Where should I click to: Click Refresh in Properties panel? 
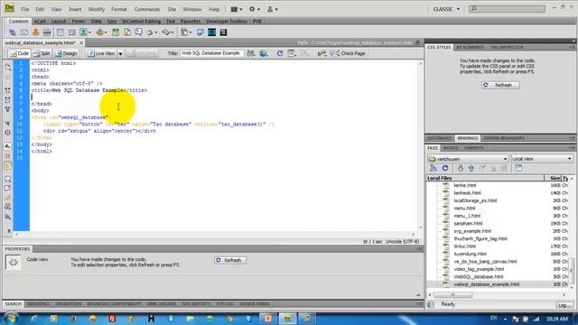(230, 260)
